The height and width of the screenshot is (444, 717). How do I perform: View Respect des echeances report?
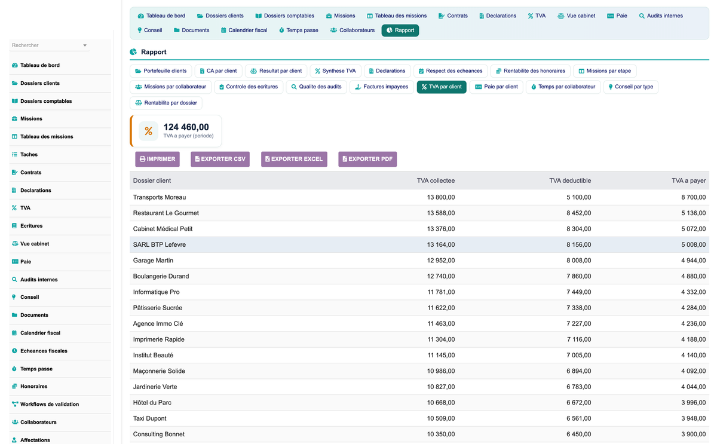point(450,71)
